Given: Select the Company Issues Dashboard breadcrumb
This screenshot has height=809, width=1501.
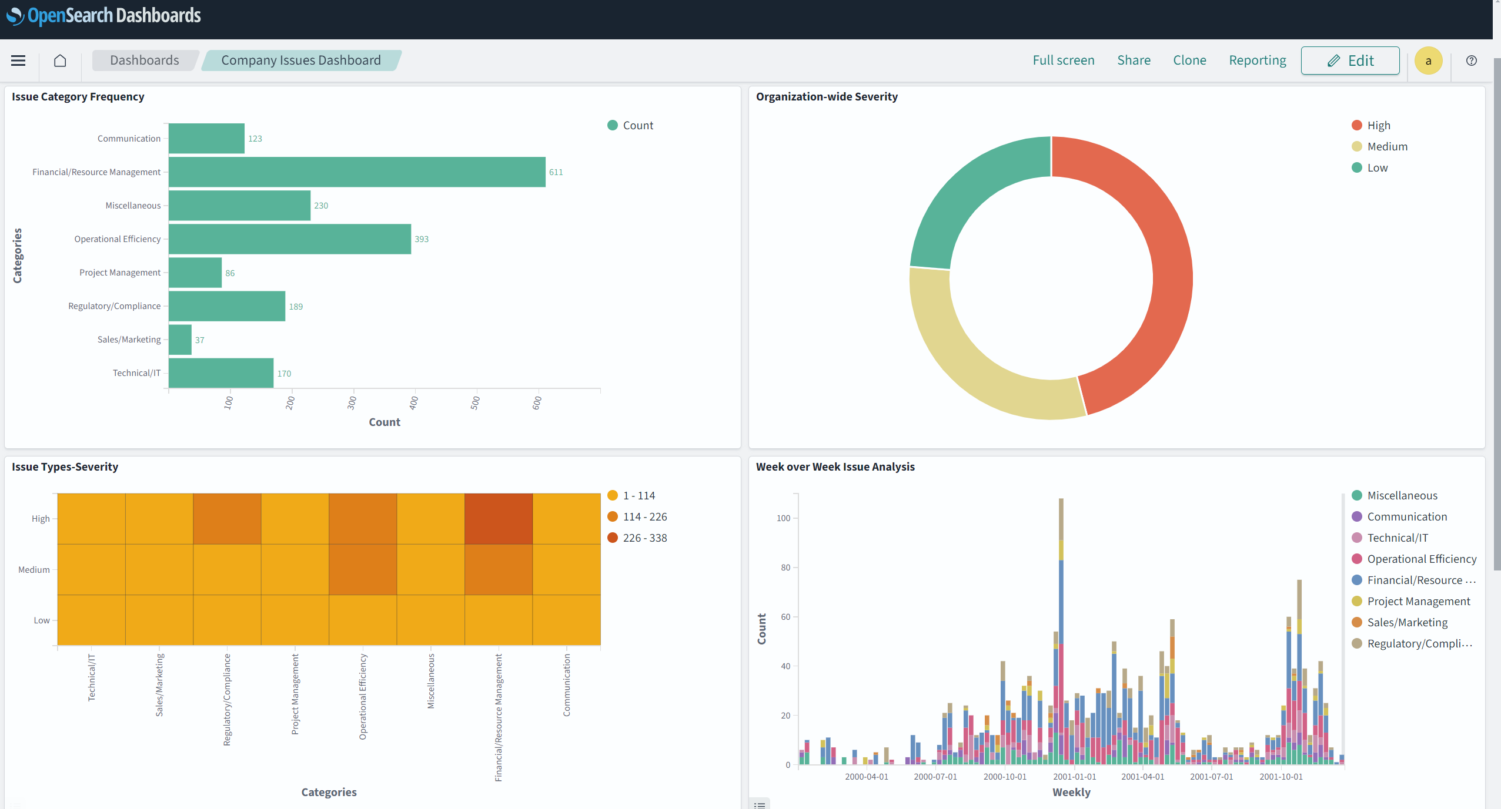Looking at the screenshot, I should (x=300, y=61).
